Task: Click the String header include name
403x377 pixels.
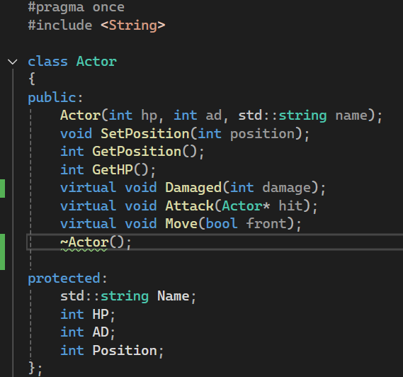Action: click(133, 26)
